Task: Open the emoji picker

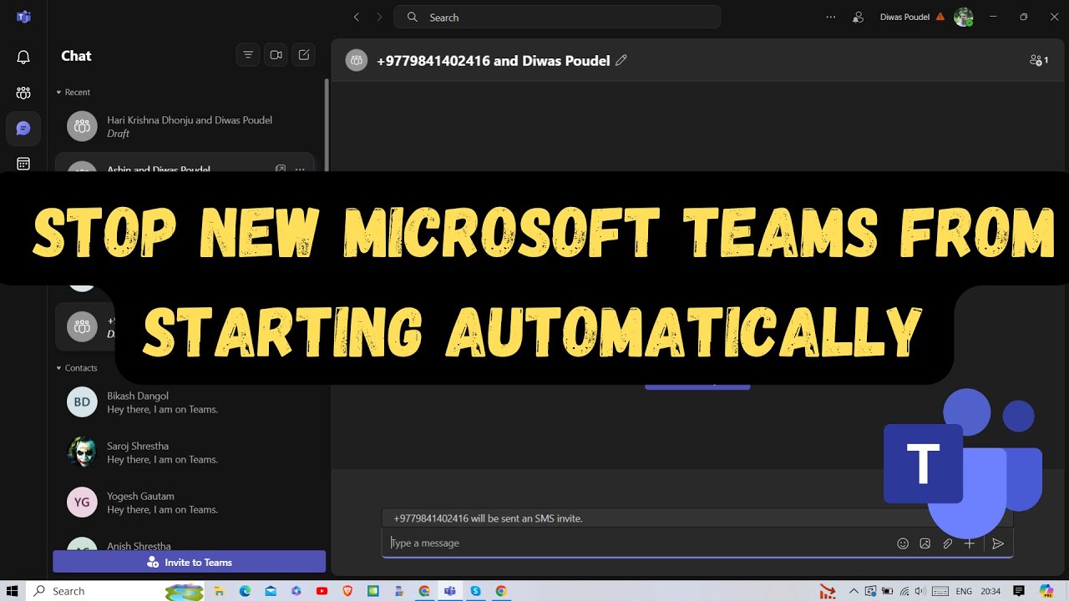Action: (903, 543)
